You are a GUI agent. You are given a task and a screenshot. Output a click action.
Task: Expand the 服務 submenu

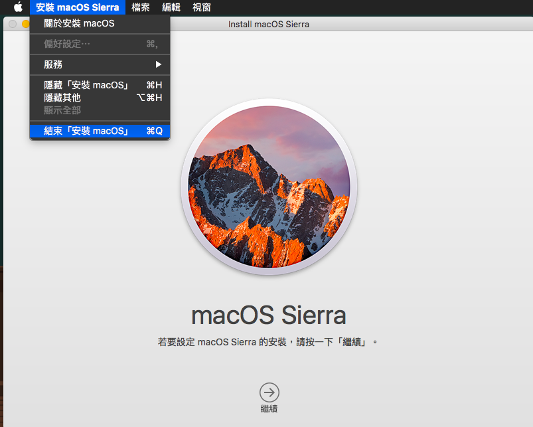(100, 64)
